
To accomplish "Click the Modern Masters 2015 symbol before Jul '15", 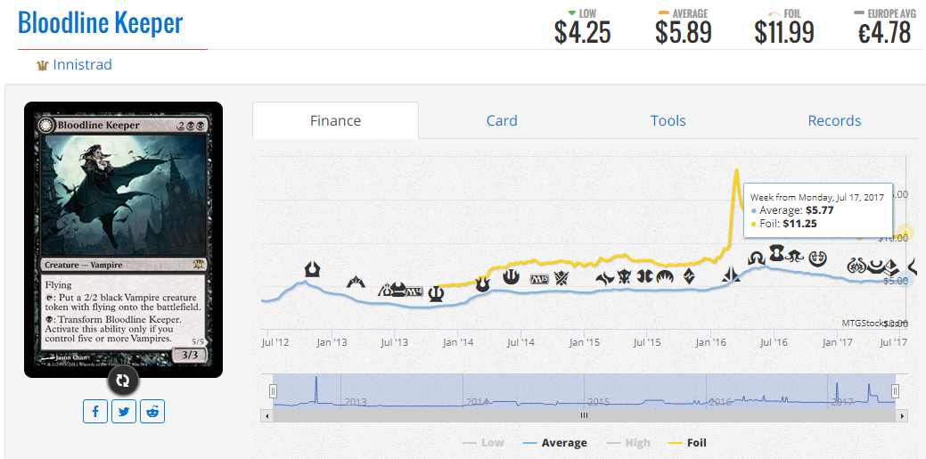I will click(x=645, y=276).
